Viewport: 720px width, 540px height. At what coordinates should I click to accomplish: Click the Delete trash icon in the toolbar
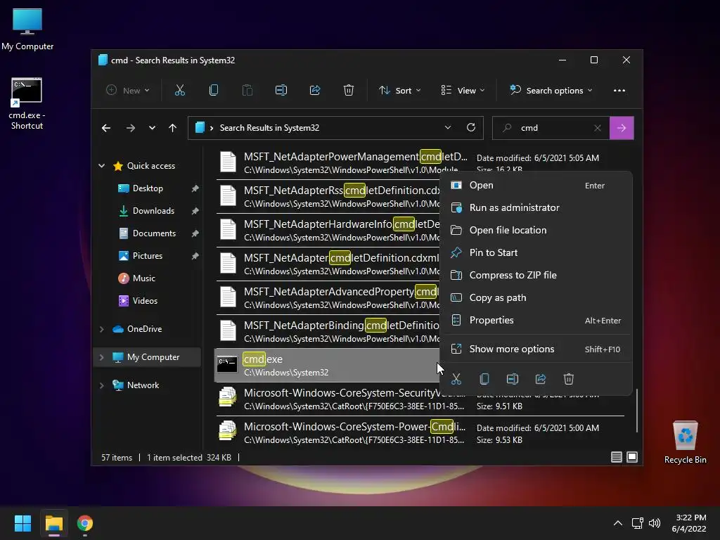349,91
